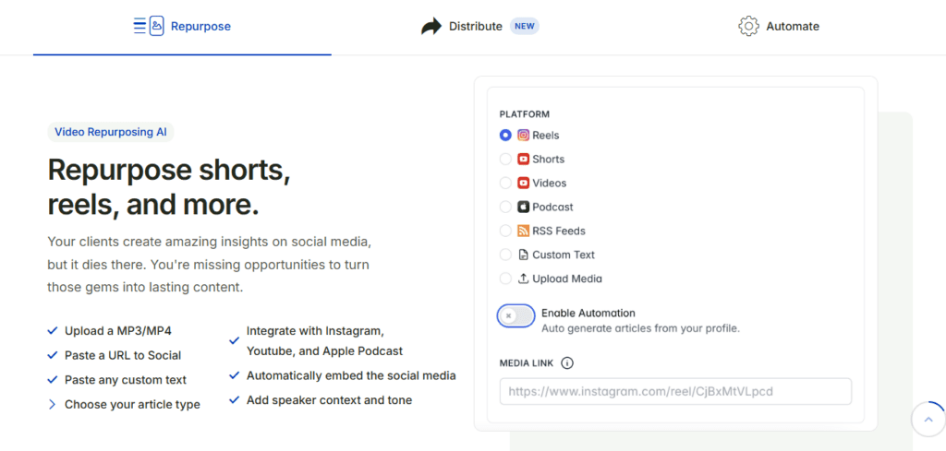Click the Upload Media arrow icon
The height and width of the screenshot is (451, 946).
pyautogui.click(x=524, y=279)
